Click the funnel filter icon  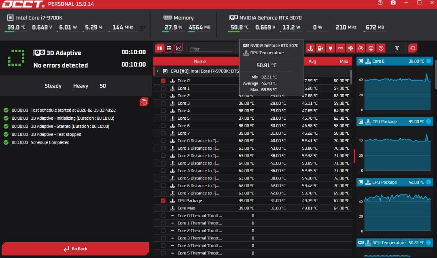(x=397, y=48)
